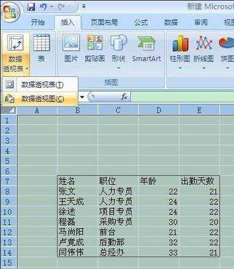The image size is (234, 269).
Task: Select the cell containing 闫伟伟
Action: click(78, 252)
